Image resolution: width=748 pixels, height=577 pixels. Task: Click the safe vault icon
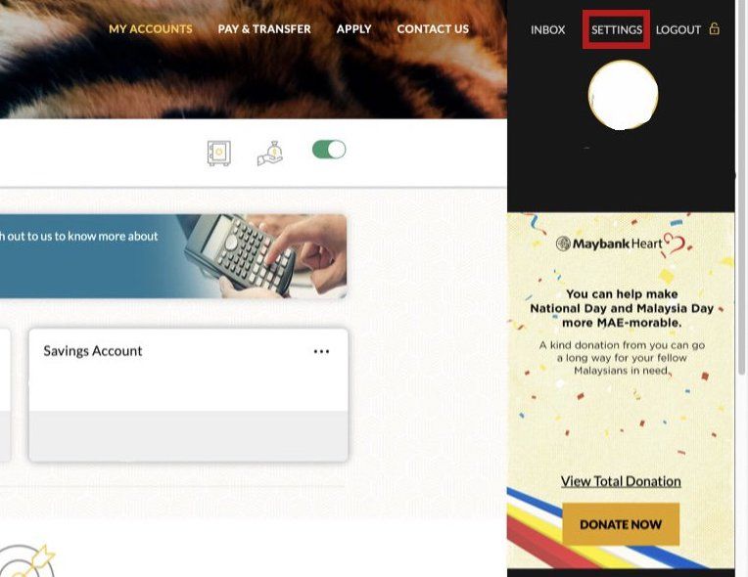219,153
